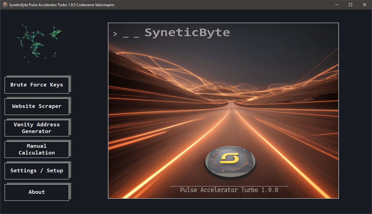
Task: Open Vanity Address Generator
Action: [x=37, y=128]
